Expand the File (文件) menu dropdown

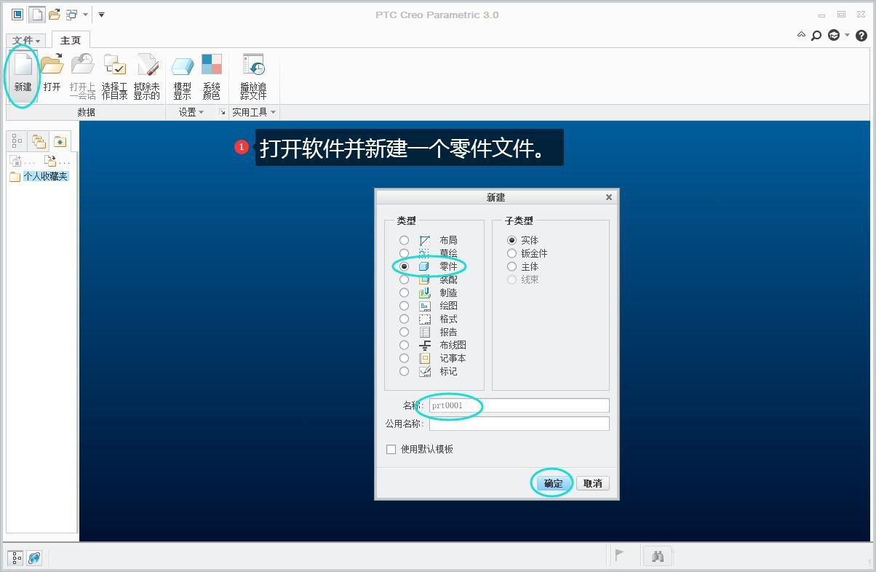pos(26,40)
